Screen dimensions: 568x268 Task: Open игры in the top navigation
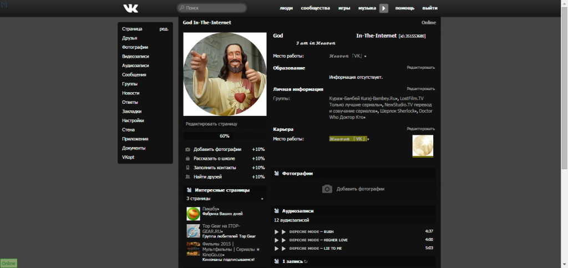coord(344,8)
